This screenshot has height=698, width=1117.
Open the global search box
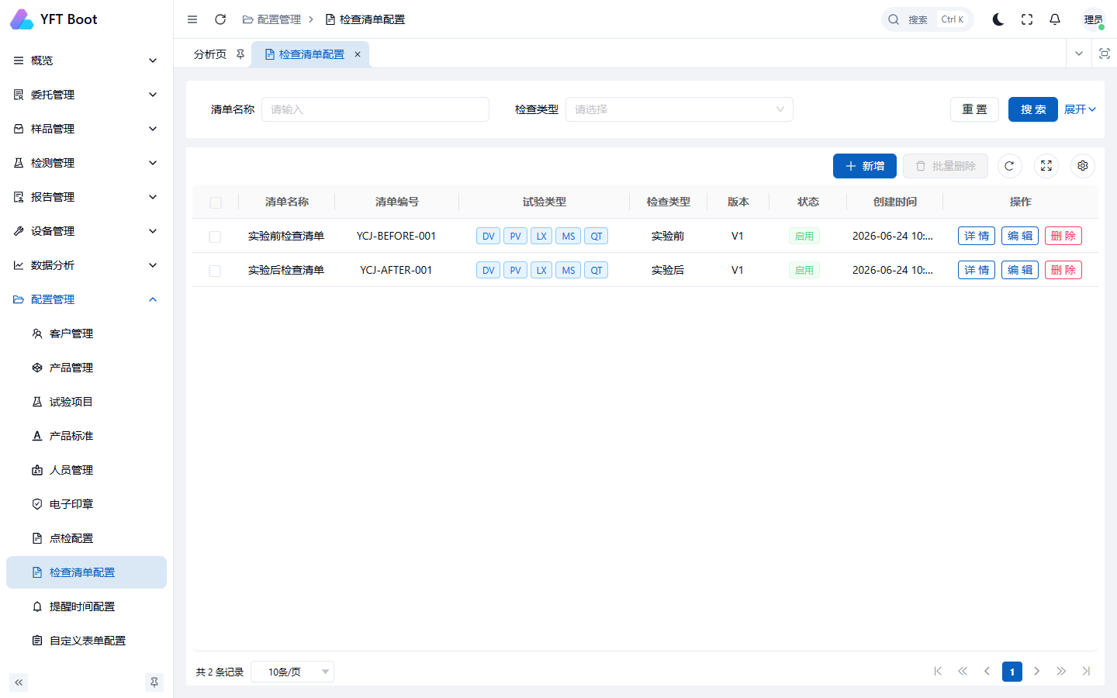coord(927,19)
